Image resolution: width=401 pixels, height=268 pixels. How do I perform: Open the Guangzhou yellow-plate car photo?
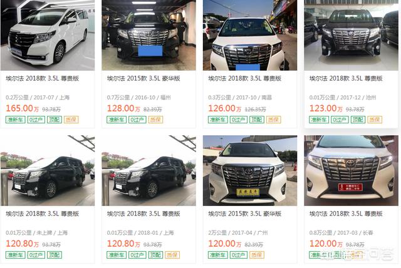250,170
